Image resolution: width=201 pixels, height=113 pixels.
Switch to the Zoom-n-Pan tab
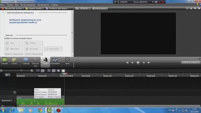coord(35,62)
